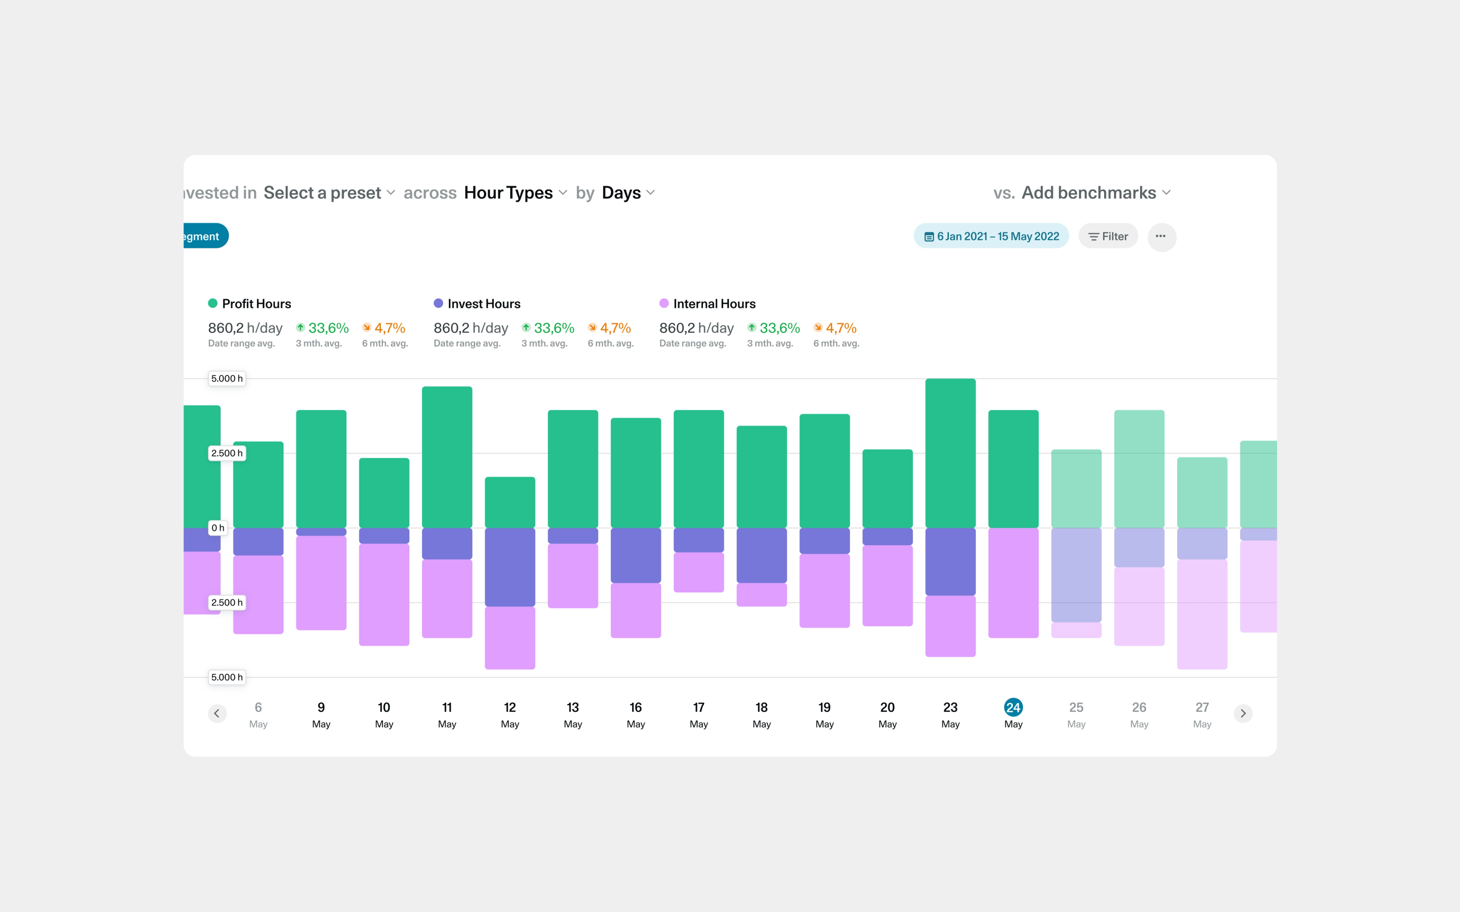The height and width of the screenshot is (912, 1460).
Task: Go to previous dates with left arrow
Action: pyautogui.click(x=217, y=714)
